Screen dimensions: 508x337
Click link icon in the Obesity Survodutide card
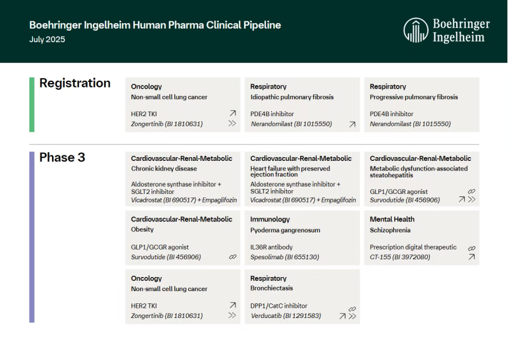[x=233, y=257]
